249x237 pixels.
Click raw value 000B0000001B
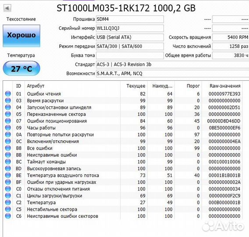[x=224, y=202]
